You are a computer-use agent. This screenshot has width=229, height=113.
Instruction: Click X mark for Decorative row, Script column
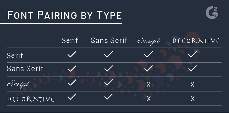coord(149,99)
